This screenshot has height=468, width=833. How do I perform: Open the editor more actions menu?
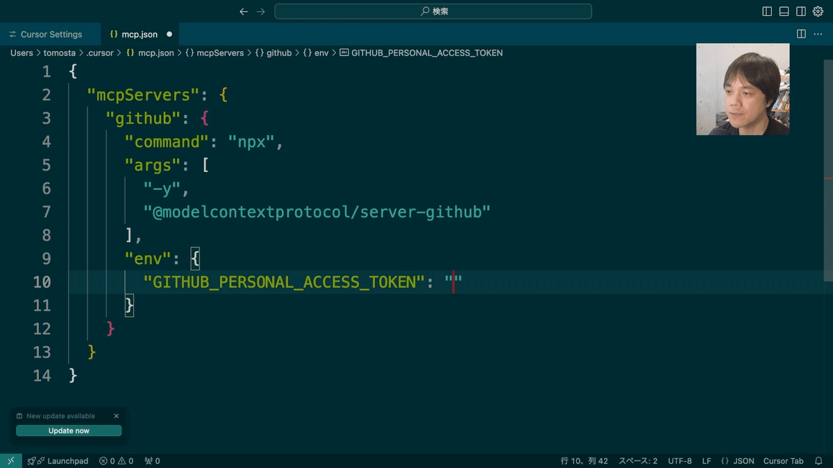tap(818, 33)
